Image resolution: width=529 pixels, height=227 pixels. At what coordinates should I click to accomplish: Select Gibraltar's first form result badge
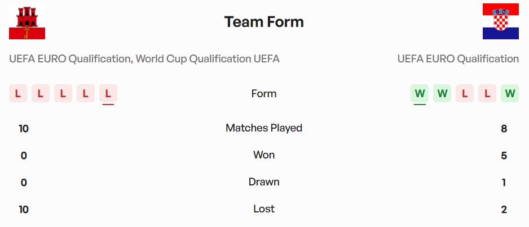tap(18, 93)
